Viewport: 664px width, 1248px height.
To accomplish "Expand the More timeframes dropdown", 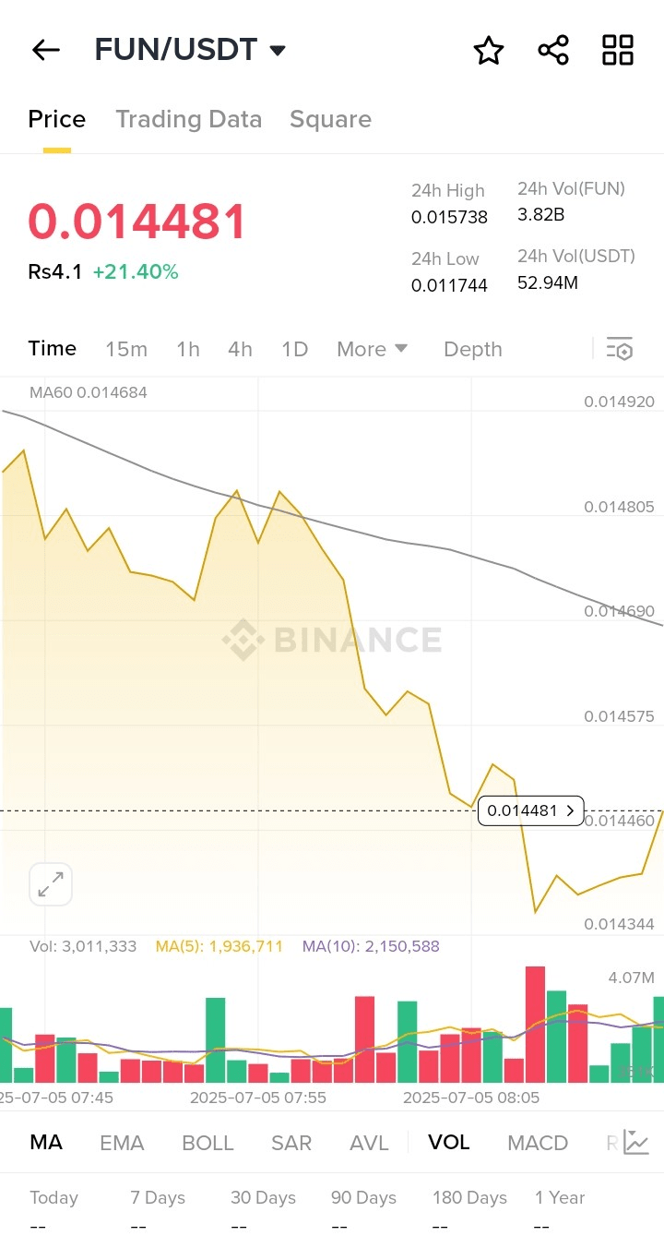I will pos(372,349).
